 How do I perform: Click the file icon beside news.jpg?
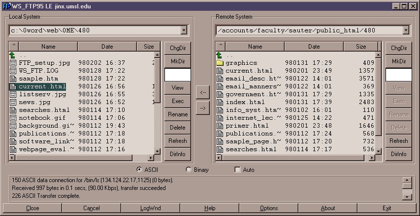point(13,102)
